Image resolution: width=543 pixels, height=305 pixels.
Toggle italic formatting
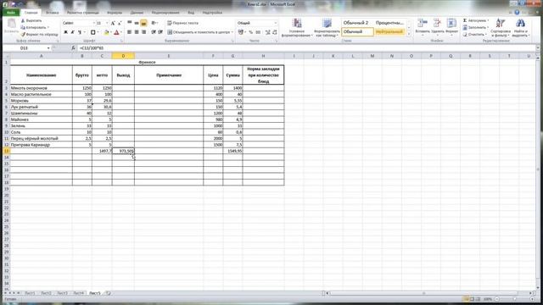[72, 32]
